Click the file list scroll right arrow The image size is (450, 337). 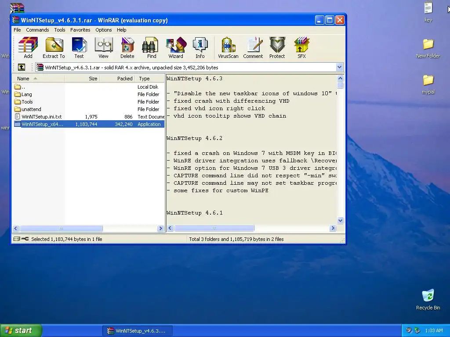(160, 228)
